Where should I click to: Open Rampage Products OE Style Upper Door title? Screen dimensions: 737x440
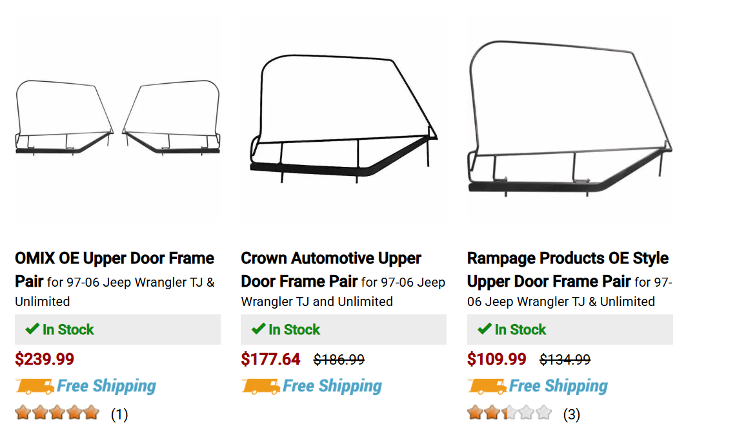(567, 259)
